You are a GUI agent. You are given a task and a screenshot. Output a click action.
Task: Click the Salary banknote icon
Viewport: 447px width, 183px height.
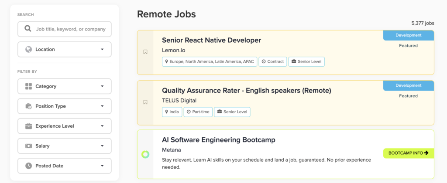coord(28,146)
